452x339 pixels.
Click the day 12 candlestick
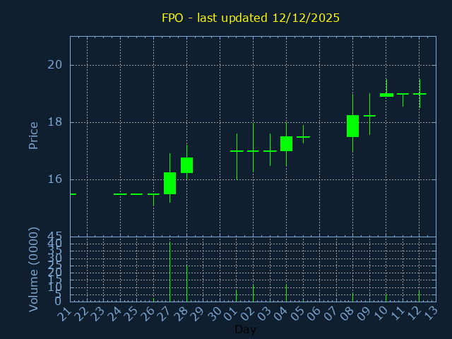click(420, 94)
